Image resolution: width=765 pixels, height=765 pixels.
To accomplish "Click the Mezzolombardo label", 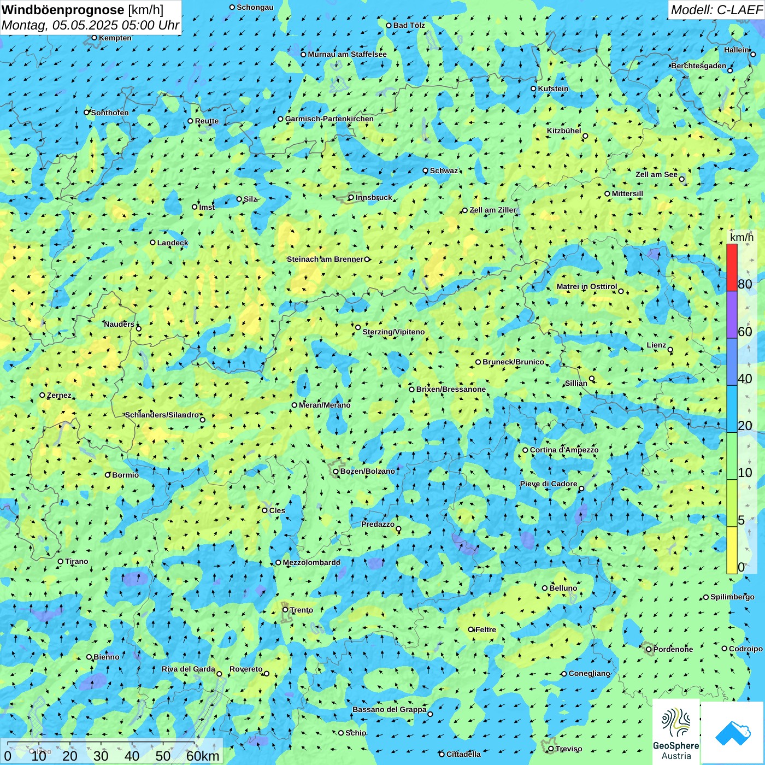I will [x=311, y=562].
